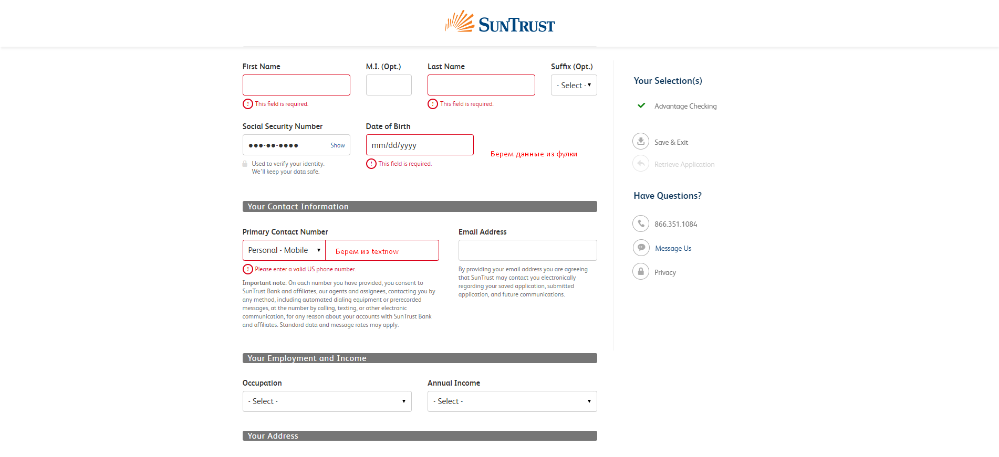Click the Email Address input box
Image resolution: width=999 pixels, height=457 pixels.
[527, 250]
